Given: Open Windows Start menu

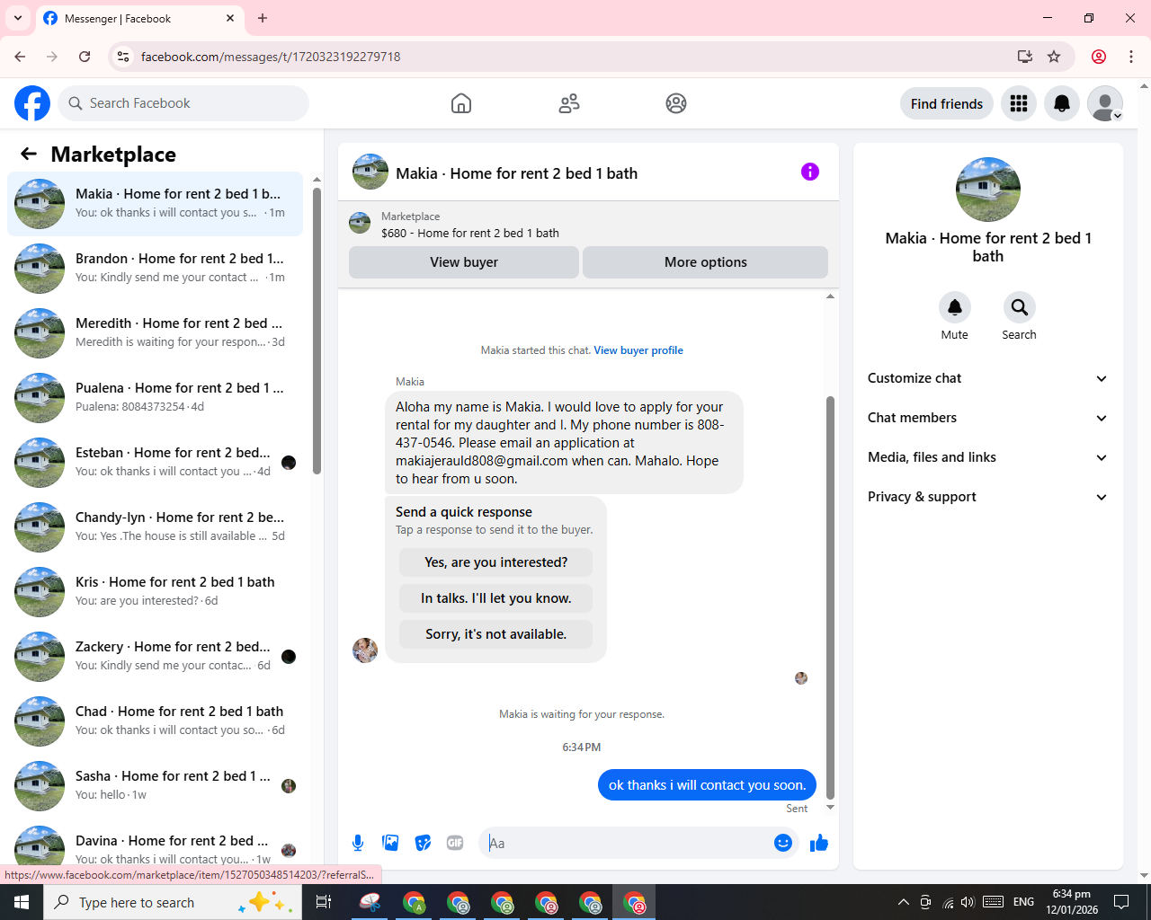Looking at the screenshot, I should pos(22,902).
